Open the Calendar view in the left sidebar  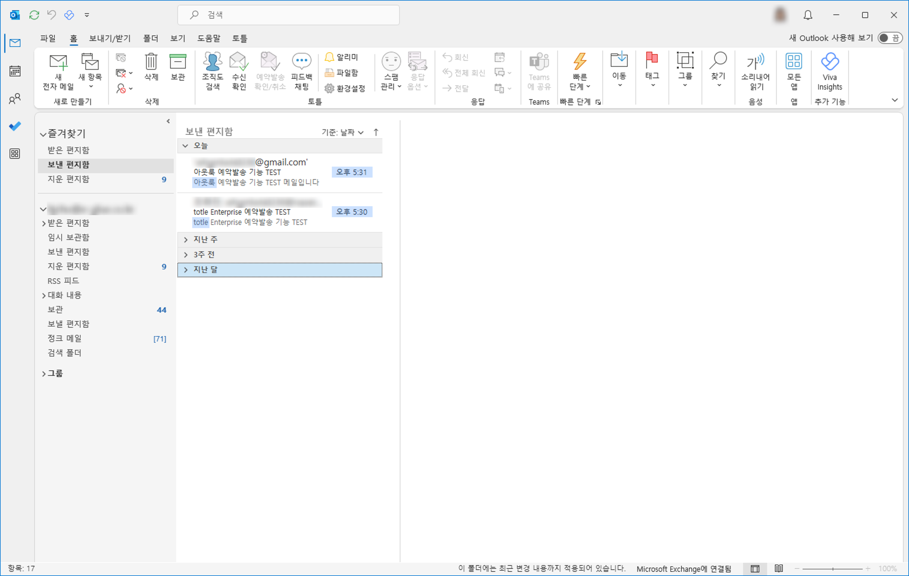[15, 71]
